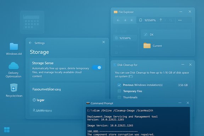The height and width of the screenshot is (136, 204).
Task: Click the File Explorer title folder icon
Action: [115, 12]
